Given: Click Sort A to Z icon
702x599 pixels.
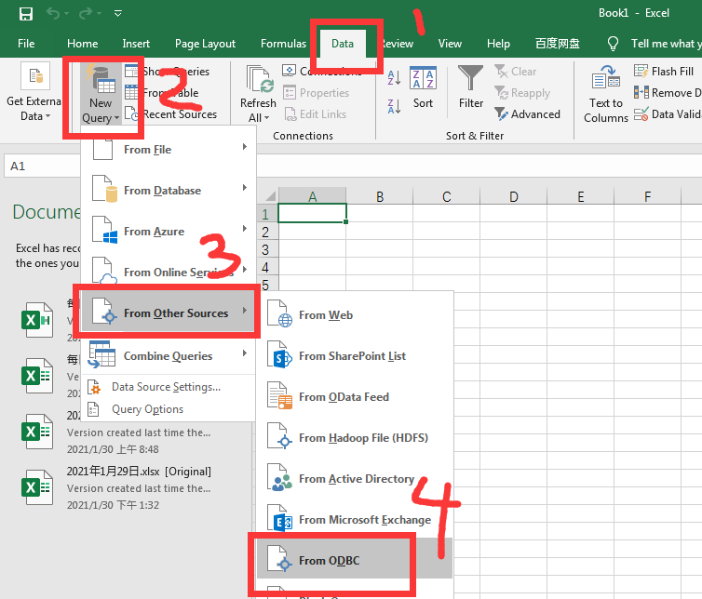Looking at the screenshot, I should pyautogui.click(x=394, y=77).
